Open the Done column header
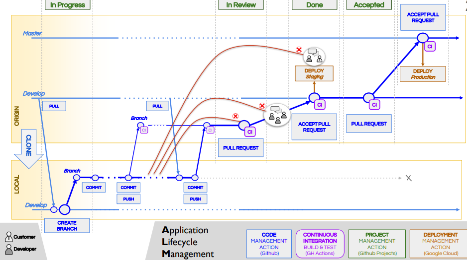The height and width of the screenshot is (260, 467). (x=314, y=5)
